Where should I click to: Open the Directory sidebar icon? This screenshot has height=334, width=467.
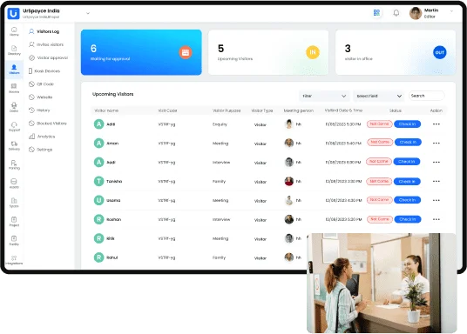(x=14, y=50)
